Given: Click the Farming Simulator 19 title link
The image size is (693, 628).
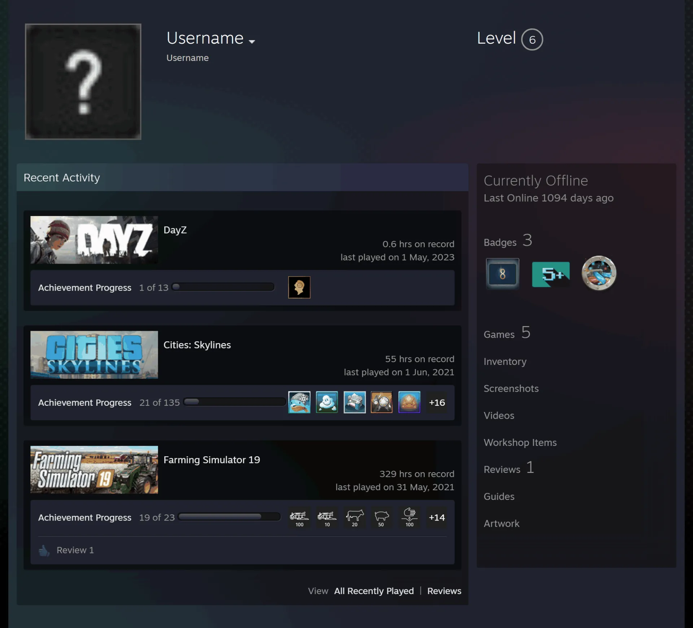Looking at the screenshot, I should click(212, 460).
